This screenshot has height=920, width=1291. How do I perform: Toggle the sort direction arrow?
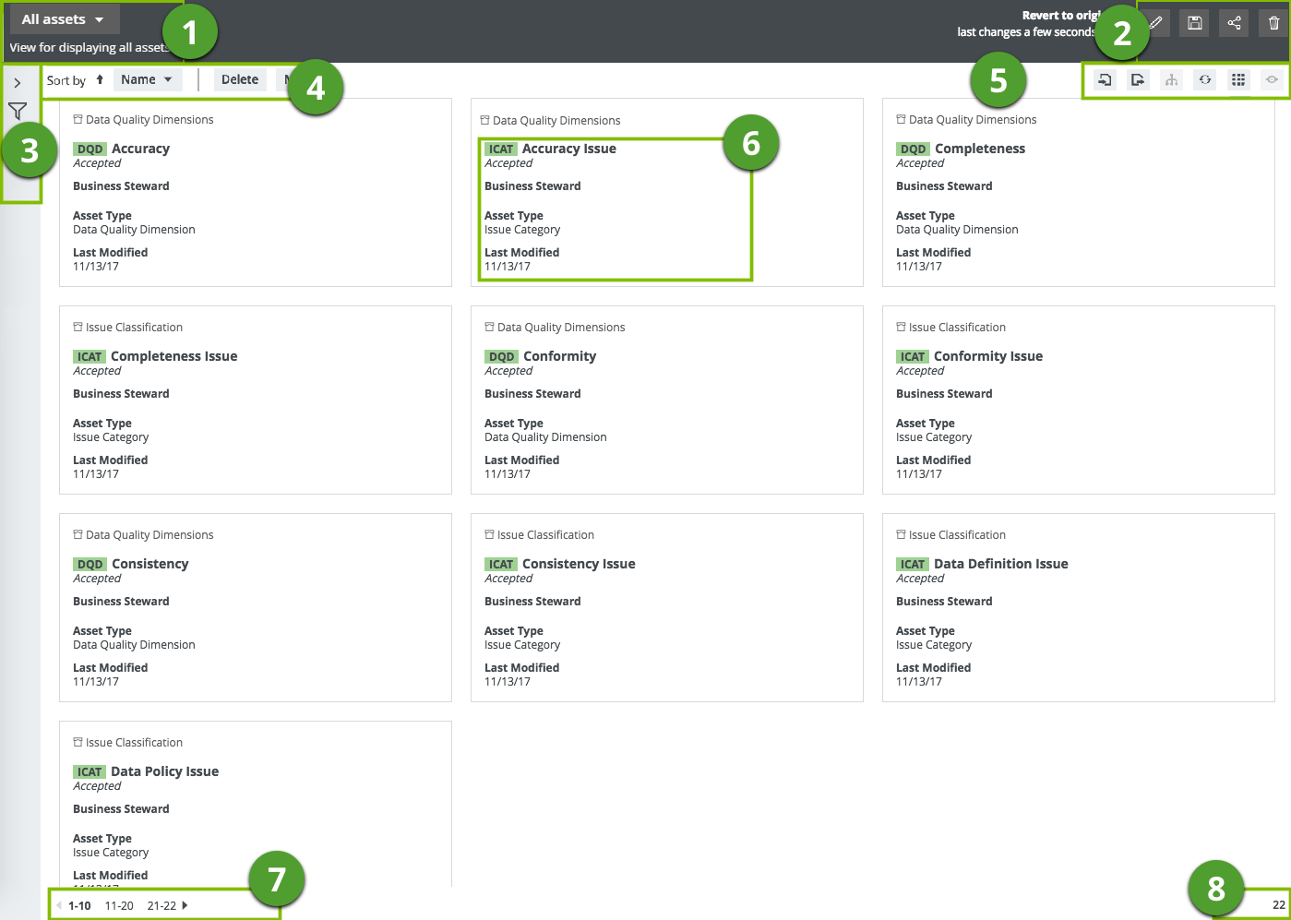100,79
